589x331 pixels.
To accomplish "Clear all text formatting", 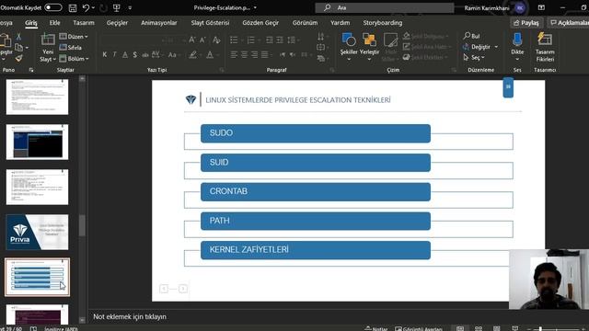I will click(216, 40).
